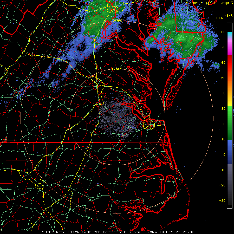Click the 30 value on the dBZ scale
Screen dimensions: 234x234
click(223, 108)
